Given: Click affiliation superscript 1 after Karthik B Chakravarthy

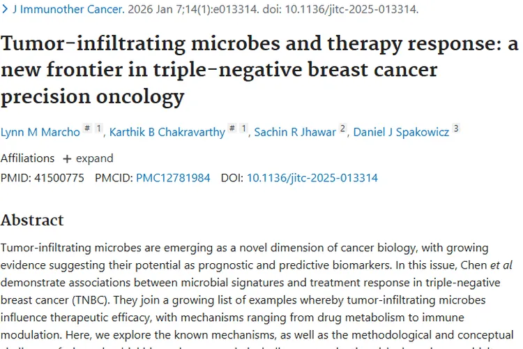Looking at the screenshot, I should click(x=243, y=128).
